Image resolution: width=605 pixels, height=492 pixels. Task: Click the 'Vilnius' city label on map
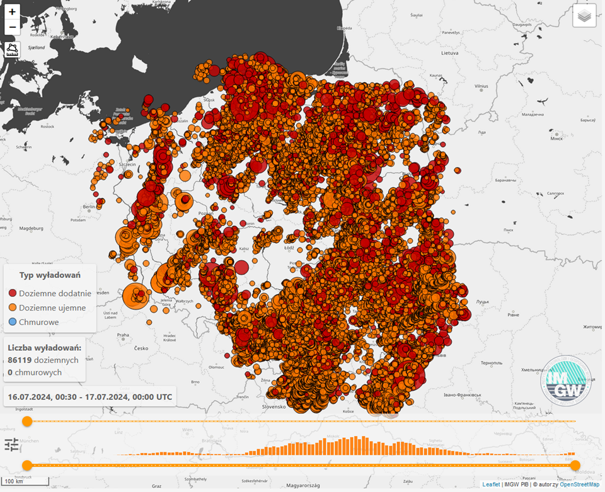point(481,86)
